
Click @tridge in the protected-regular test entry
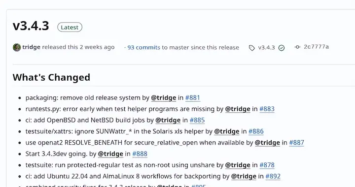coord(238,165)
